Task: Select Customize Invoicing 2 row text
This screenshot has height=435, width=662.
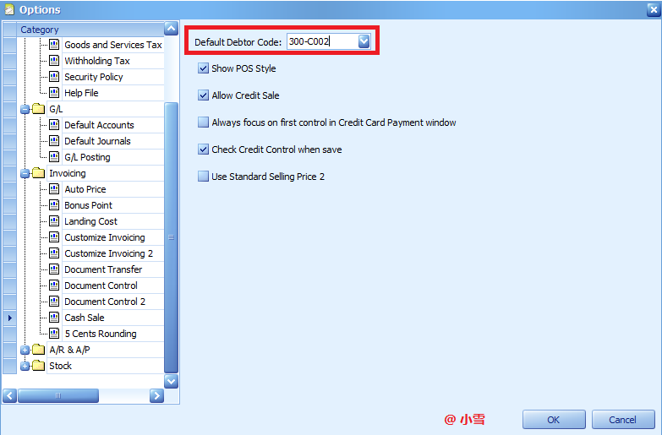Action: (x=108, y=253)
